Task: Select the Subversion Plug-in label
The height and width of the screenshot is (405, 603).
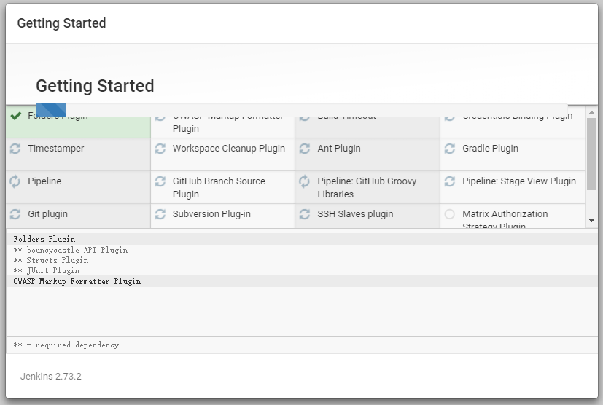Action: click(x=211, y=214)
